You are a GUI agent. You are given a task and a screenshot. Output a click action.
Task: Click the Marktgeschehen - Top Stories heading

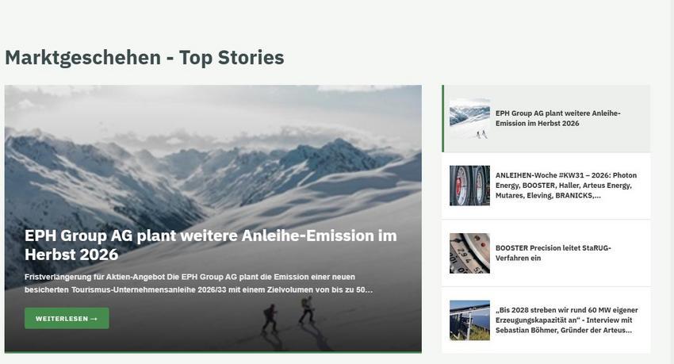click(x=144, y=58)
